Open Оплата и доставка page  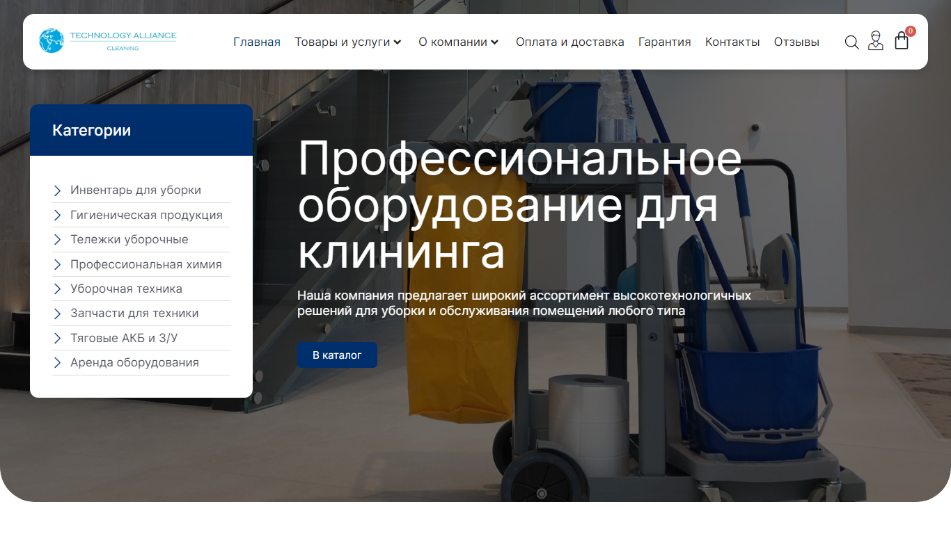point(570,42)
